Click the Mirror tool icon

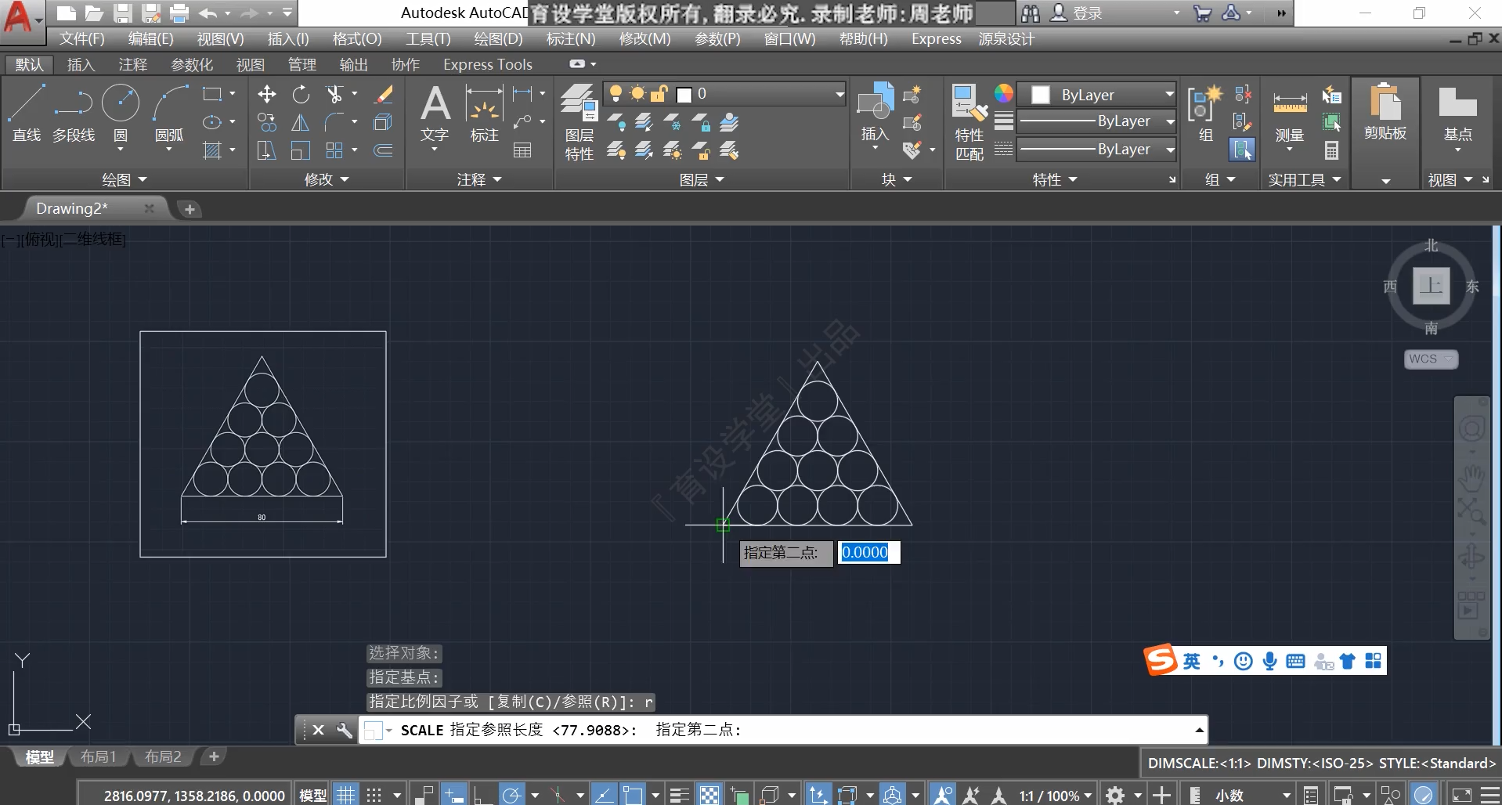click(301, 122)
